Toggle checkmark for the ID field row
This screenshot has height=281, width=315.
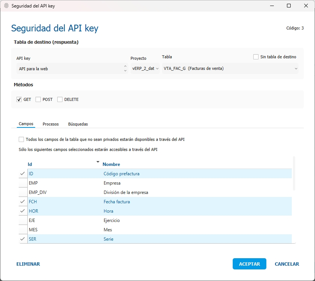[23, 174]
